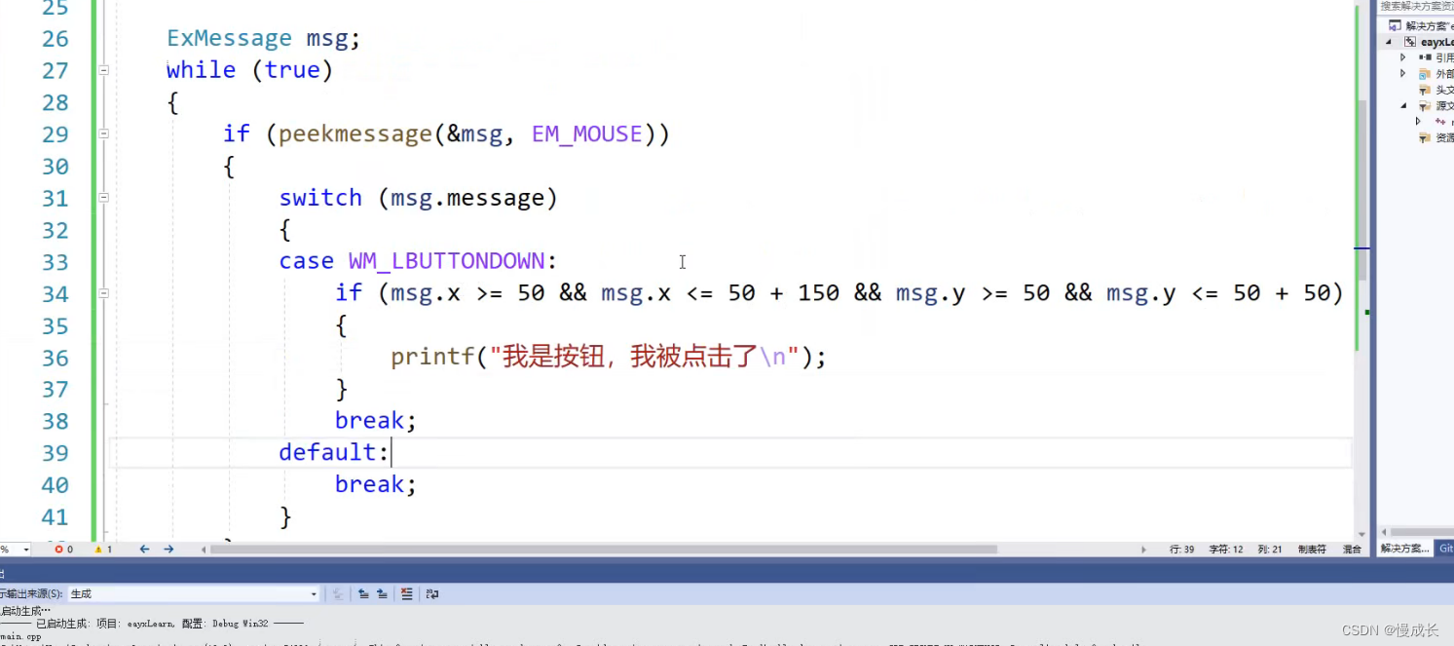Screen dimensions: 1454x646
Task: Collapse the 源文件 source files folder
Action: [1403, 105]
